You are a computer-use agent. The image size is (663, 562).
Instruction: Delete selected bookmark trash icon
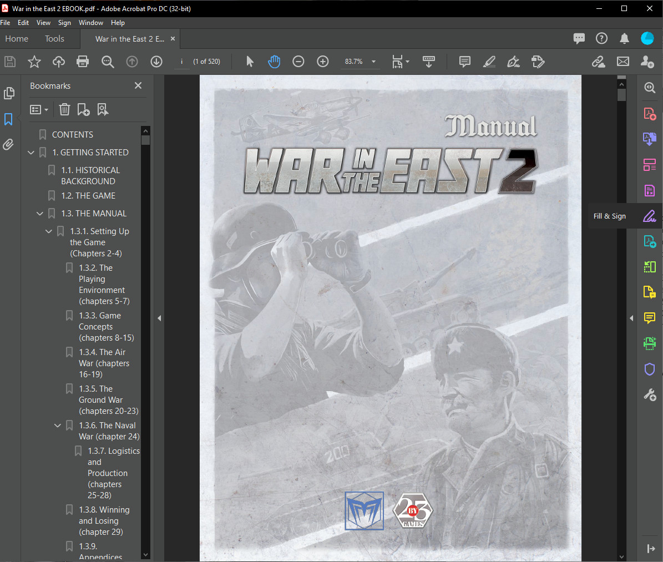[64, 110]
